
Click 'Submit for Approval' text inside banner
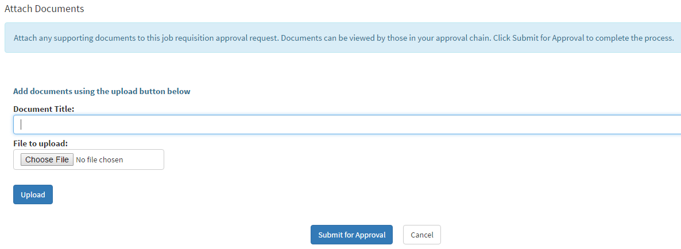click(548, 38)
